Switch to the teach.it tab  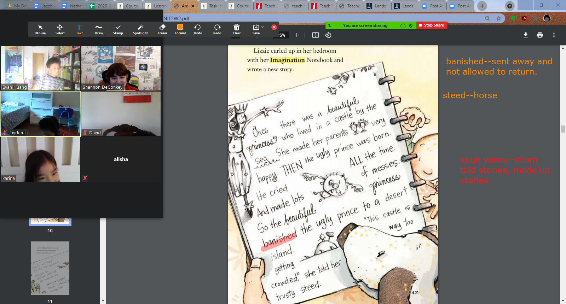(x=295, y=6)
